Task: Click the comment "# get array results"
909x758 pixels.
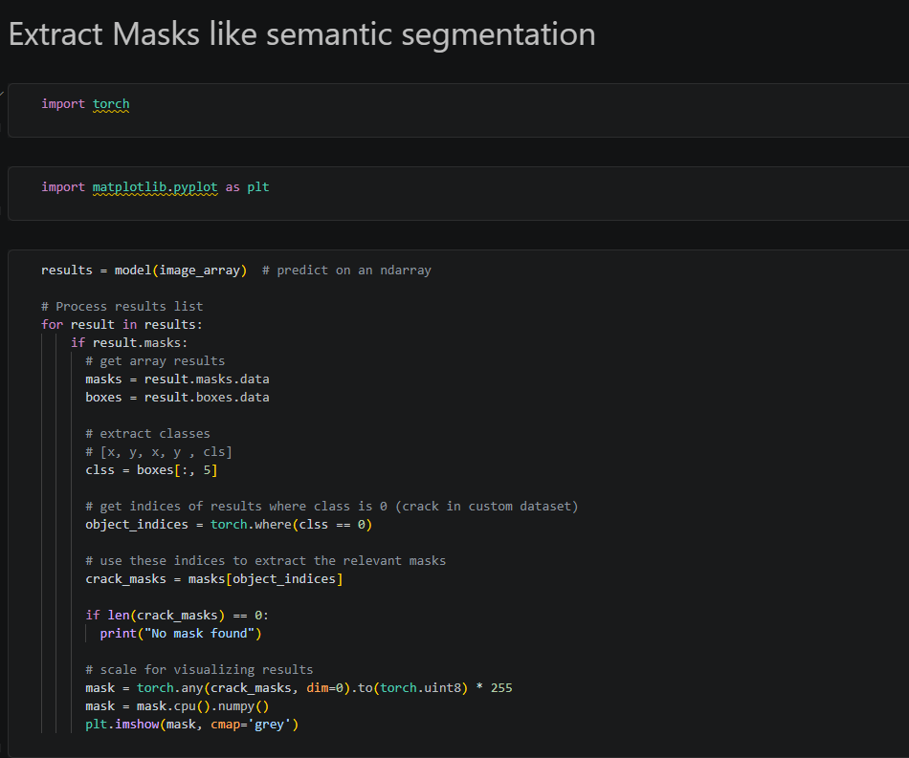Action: click(x=155, y=361)
